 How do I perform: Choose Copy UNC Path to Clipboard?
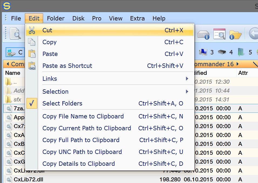(82, 152)
